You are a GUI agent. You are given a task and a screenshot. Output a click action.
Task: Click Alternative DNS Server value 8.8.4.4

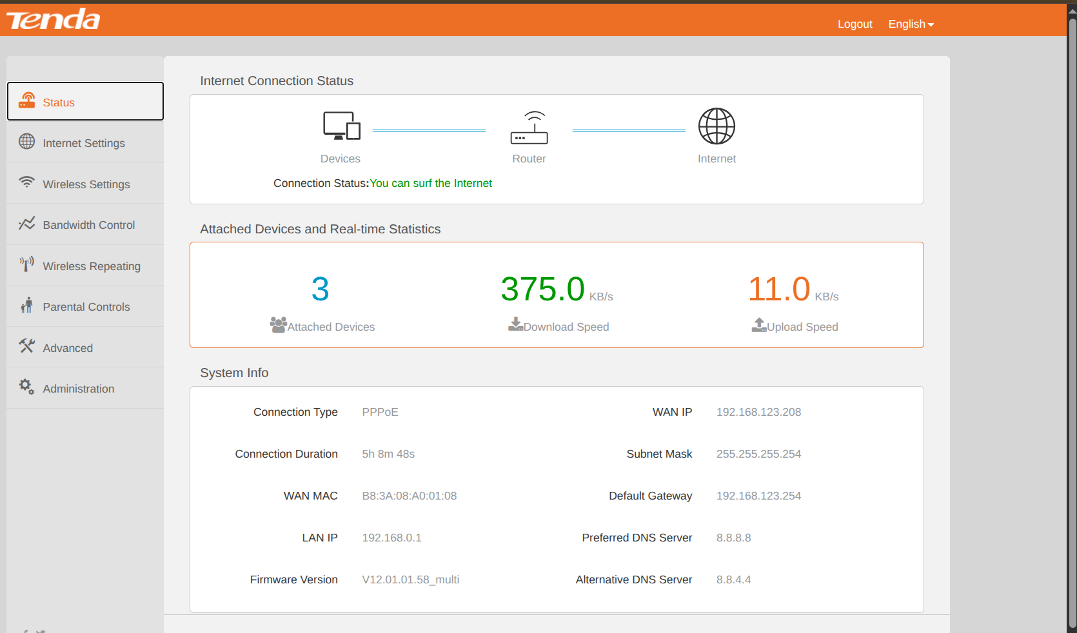click(x=734, y=579)
